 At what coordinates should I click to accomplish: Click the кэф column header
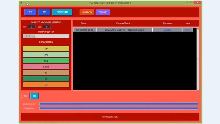point(188,23)
